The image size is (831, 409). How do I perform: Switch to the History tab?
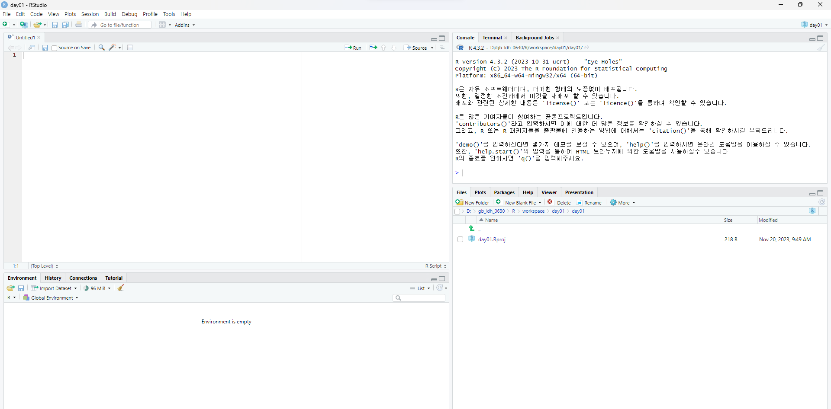53,278
